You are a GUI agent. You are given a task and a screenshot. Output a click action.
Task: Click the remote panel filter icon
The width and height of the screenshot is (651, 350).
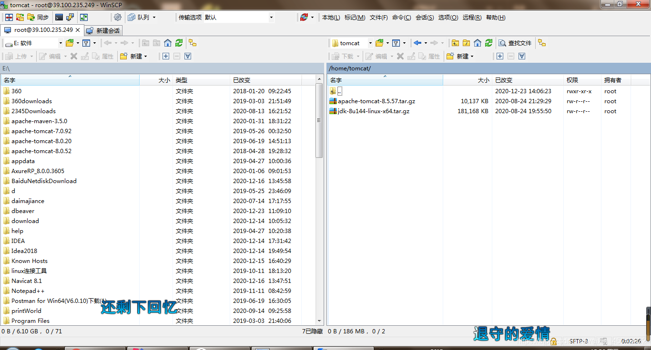(396, 43)
